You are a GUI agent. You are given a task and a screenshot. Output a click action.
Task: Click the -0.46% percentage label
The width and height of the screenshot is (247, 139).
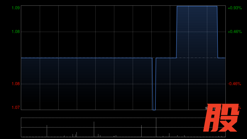point(234,84)
